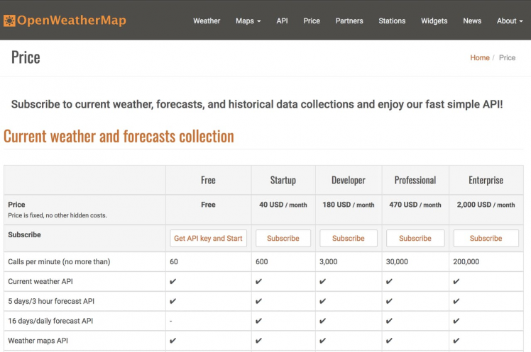Click Developer checkmark for 16 days/daily forecast
This screenshot has height=352, width=531.
(x=323, y=321)
